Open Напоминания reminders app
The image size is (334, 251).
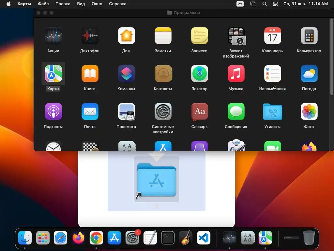pyautogui.click(x=272, y=74)
